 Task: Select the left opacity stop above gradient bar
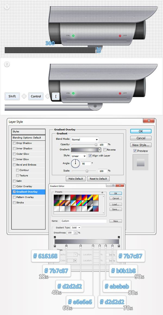tap(55, 237)
